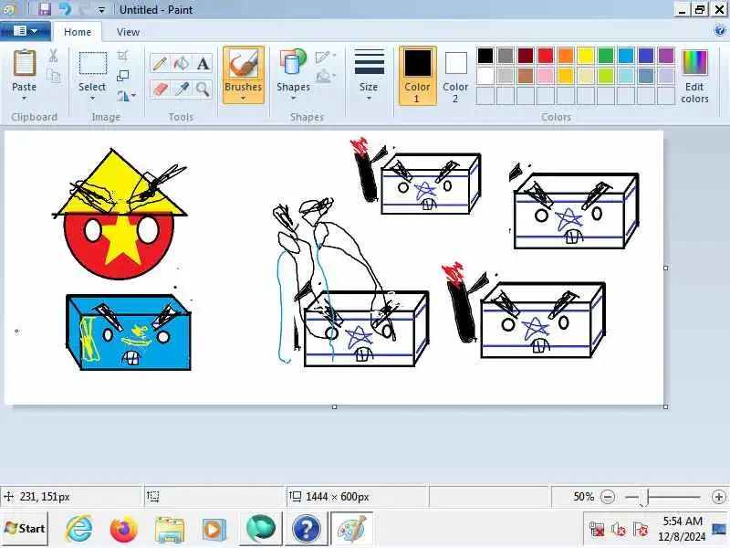Pick the black color swatch
Viewport: 730px width, 548px height.
tap(485, 56)
